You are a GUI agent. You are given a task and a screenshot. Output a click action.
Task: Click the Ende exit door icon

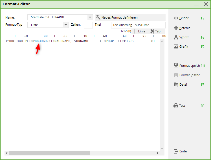point(176,151)
